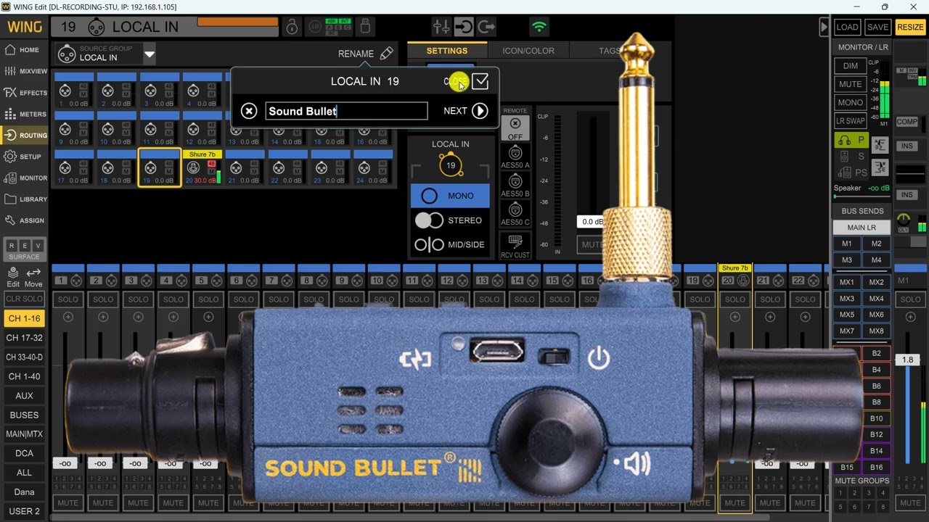Open the HOME page in sidebar
Viewport: 929px width, 522px height.
[23, 50]
